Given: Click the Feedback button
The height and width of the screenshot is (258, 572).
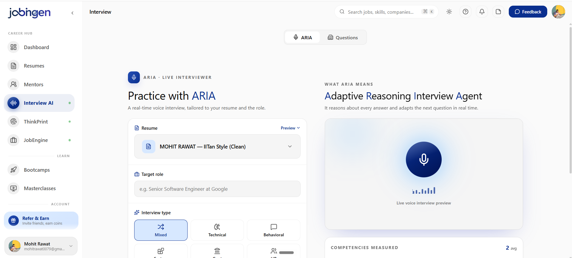Looking at the screenshot, I should [x=528, y=12].
